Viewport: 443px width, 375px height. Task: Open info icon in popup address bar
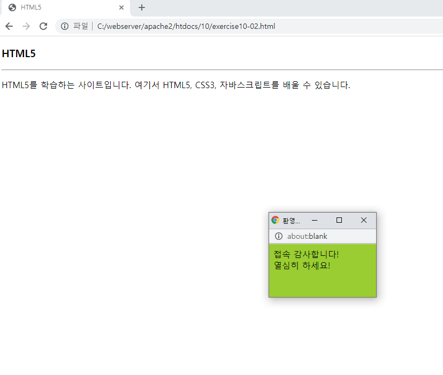pos(279,236)
